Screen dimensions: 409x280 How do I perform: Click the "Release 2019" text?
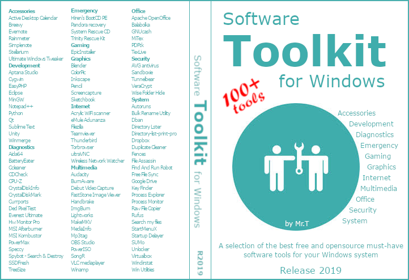[310, 270]
